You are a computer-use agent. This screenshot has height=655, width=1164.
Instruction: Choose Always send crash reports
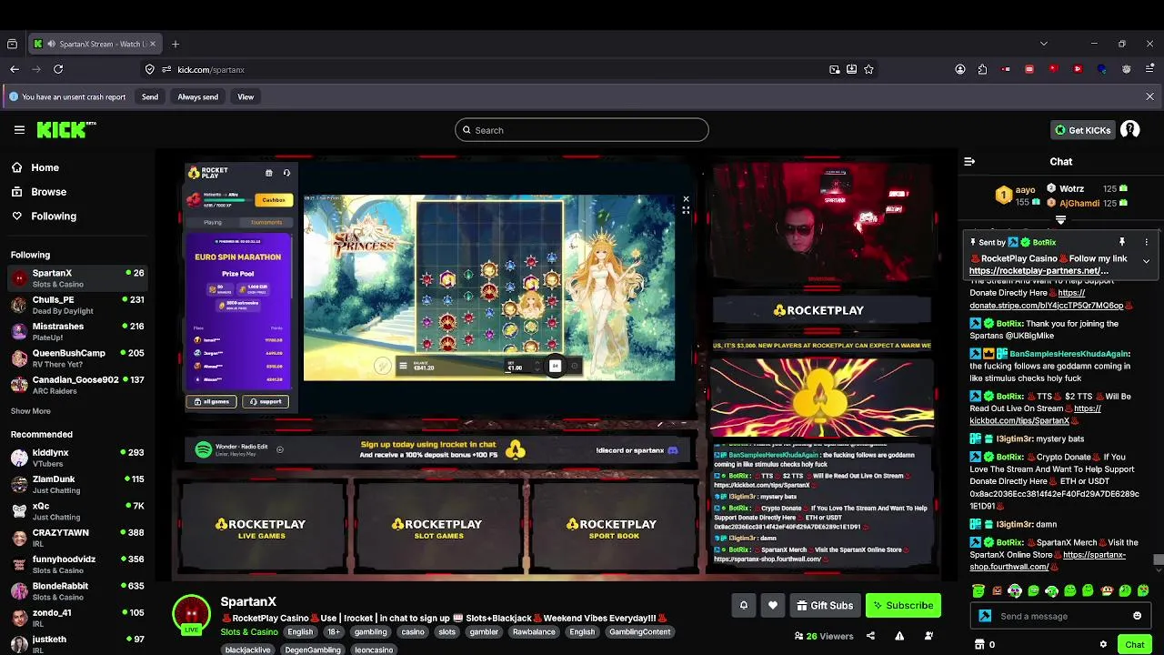pyautogui.click(x=197, y=96)
